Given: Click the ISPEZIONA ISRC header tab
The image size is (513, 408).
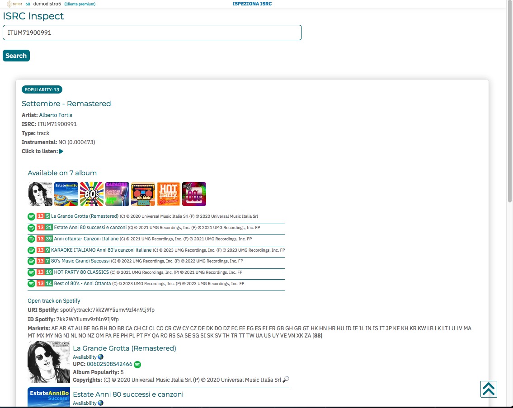Looking at the screenshot, I should (252, 4).
